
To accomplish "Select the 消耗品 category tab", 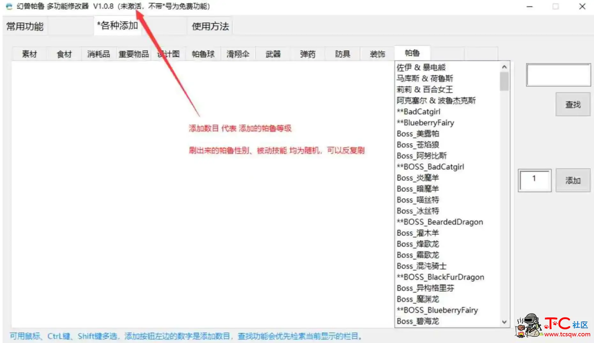I will 99,54.
